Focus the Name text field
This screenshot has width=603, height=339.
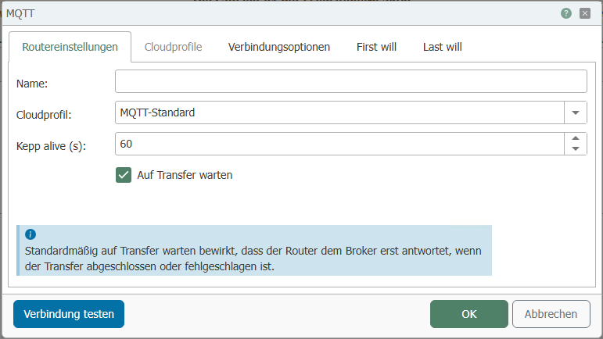click(x=350, y=81)
